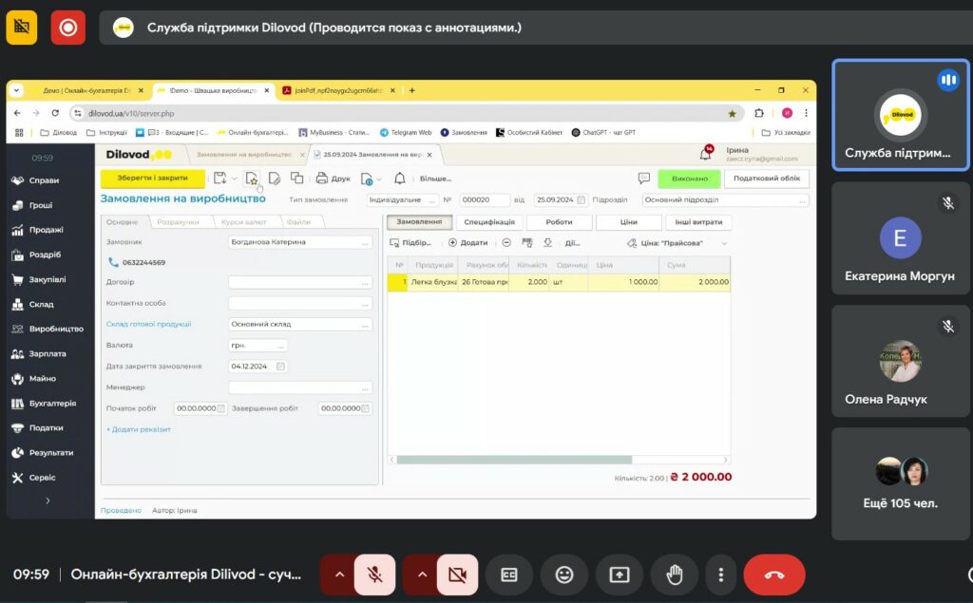Screen dimensions: 973x603
Task: Switch to the Розрахунки tab
Action: point(178,222)
